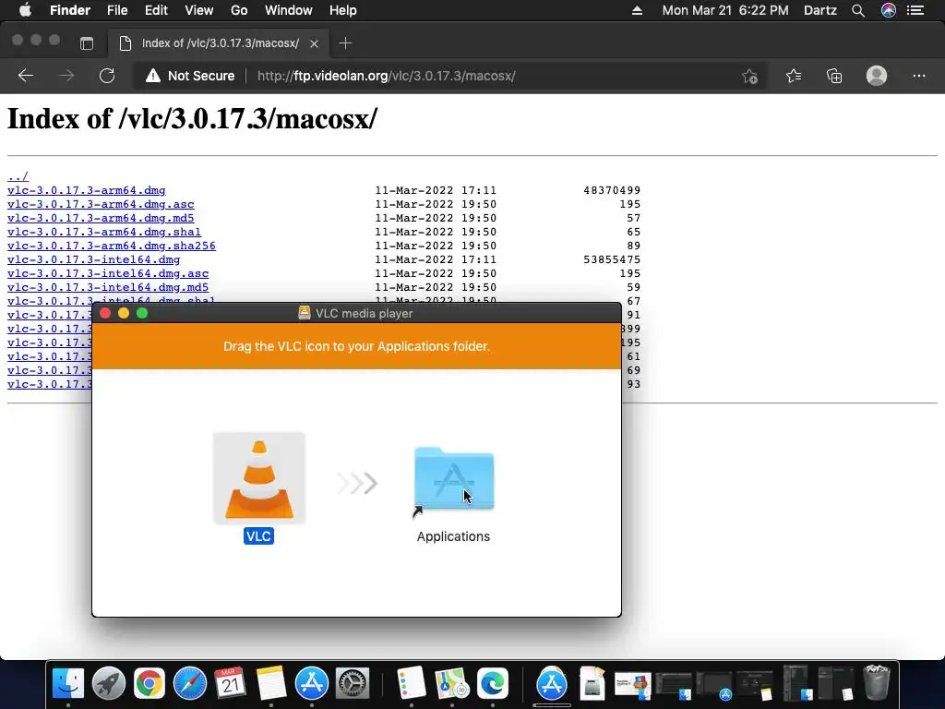Image resolution: width=945 pixels, height=709 pixels.
Task: Open vlc-3.0.17.3-arm64.dmg.sha1 link
Action: click(x=104, y=232)
